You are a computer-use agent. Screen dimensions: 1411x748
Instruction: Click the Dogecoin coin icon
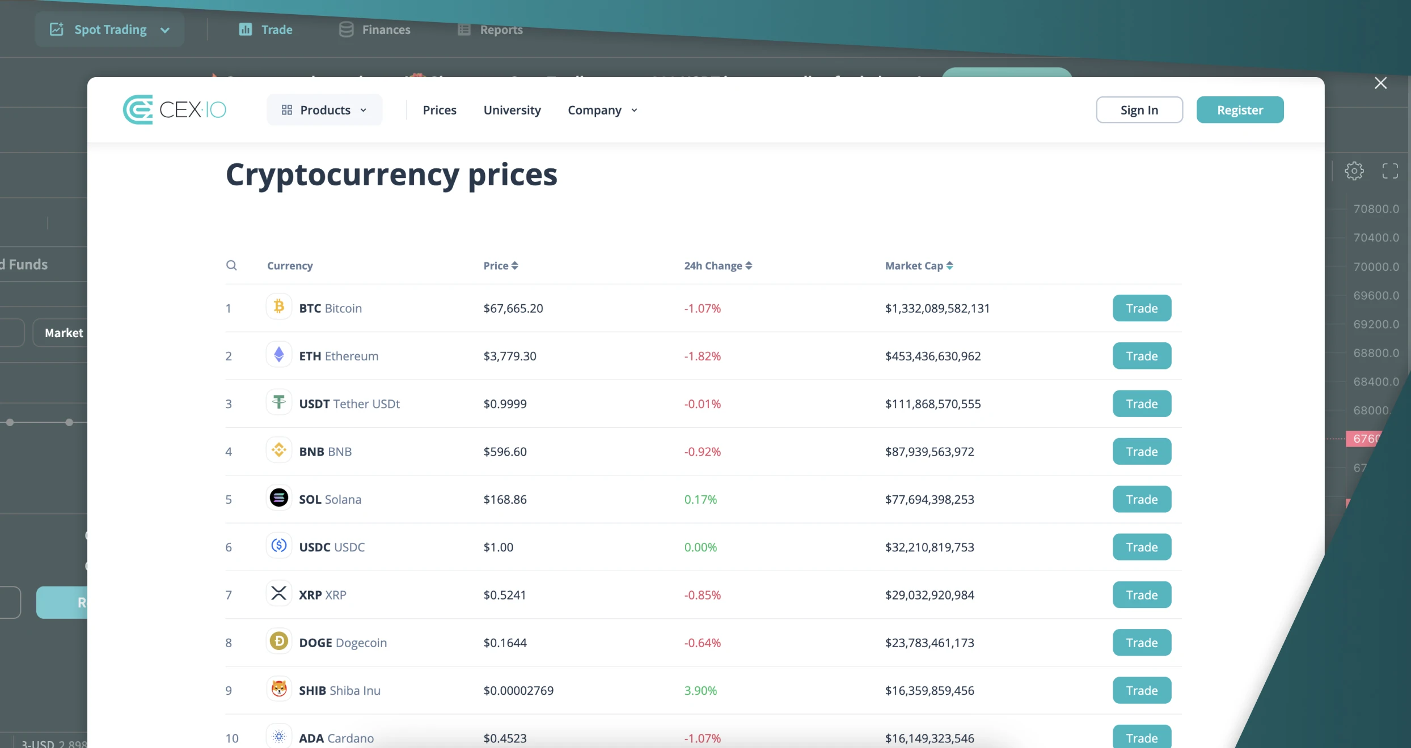pyautogui.click(x=278, y=641)
